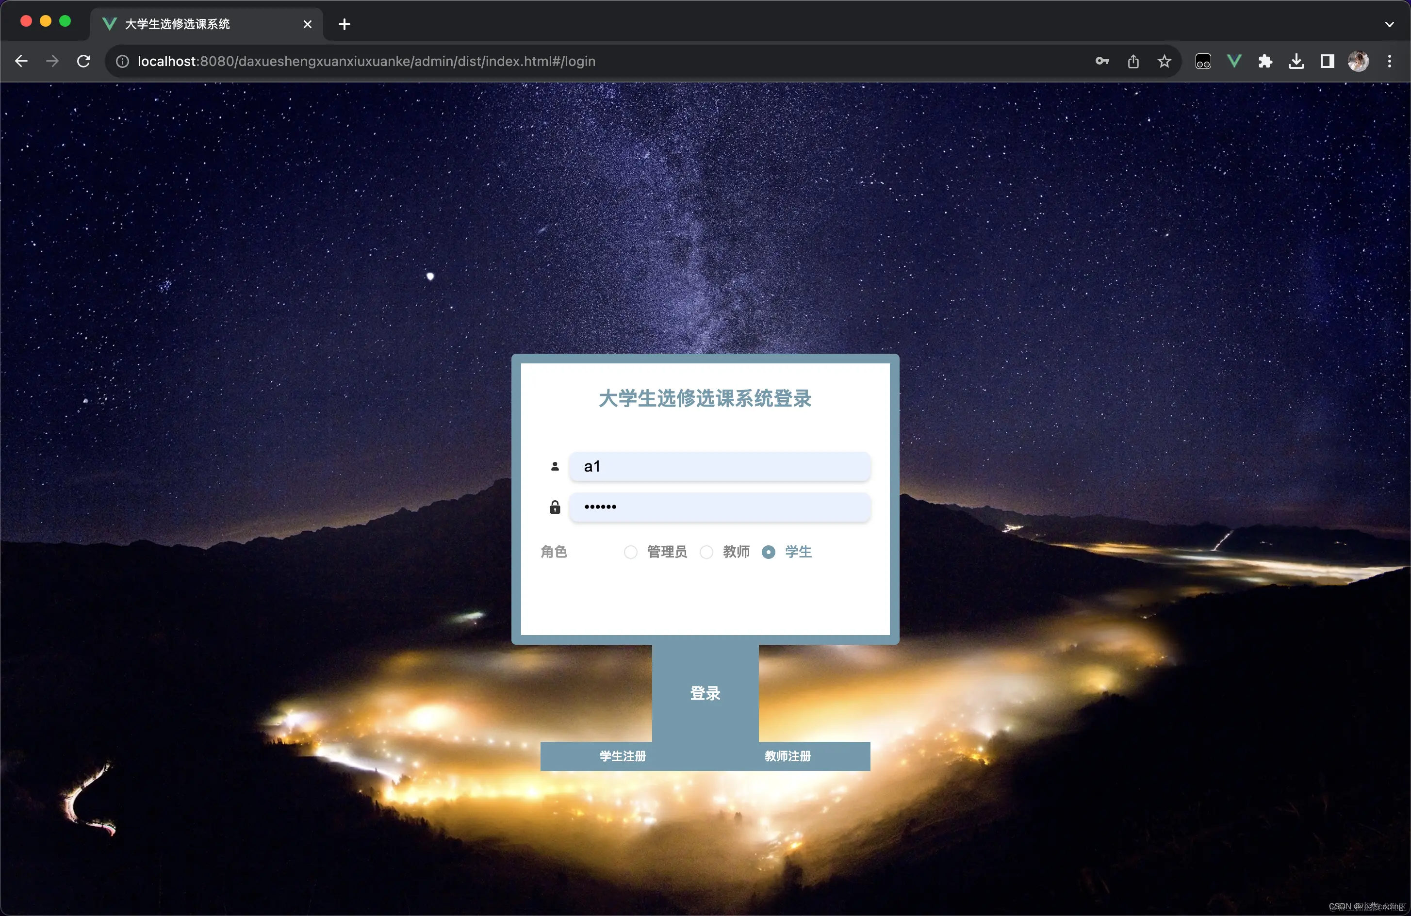Select the 学生 role radio button

click(x=769, y=552)
